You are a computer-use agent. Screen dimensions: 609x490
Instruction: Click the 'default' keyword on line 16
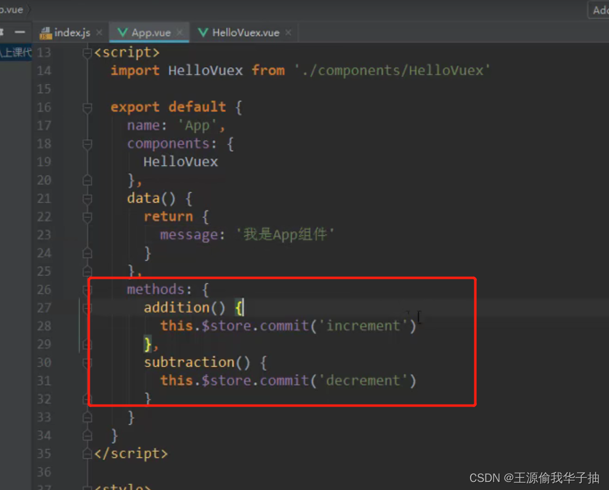tap(197, 107)
